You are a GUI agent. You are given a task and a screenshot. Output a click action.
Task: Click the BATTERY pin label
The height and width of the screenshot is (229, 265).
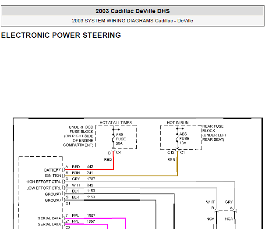(x=53, y=170)
